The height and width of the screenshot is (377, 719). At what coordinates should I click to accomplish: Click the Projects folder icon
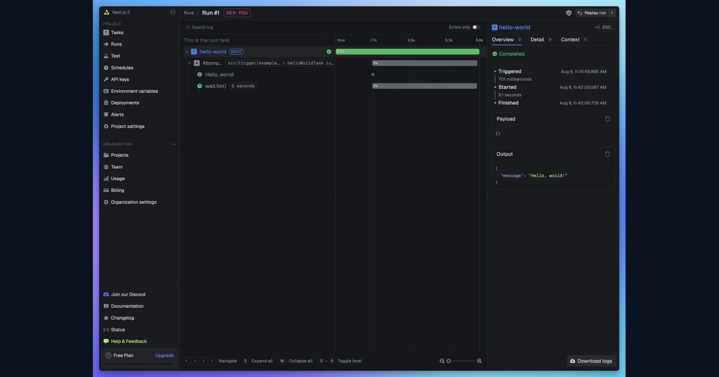click(x=106, y=155)
